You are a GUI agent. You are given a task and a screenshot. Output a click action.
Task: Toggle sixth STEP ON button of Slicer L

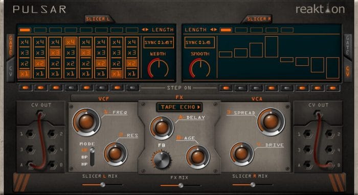pos(102,88)
